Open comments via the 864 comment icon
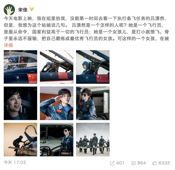This screenshot has width=175, height=170. [133, 163]
